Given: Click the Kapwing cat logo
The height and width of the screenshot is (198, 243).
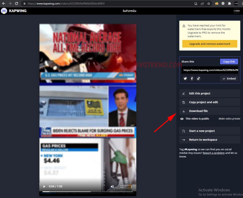Looking at the screenshot, I should click(x=4, y=11).
